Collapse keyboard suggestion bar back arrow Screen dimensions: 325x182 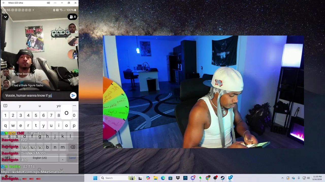[5, 106]
